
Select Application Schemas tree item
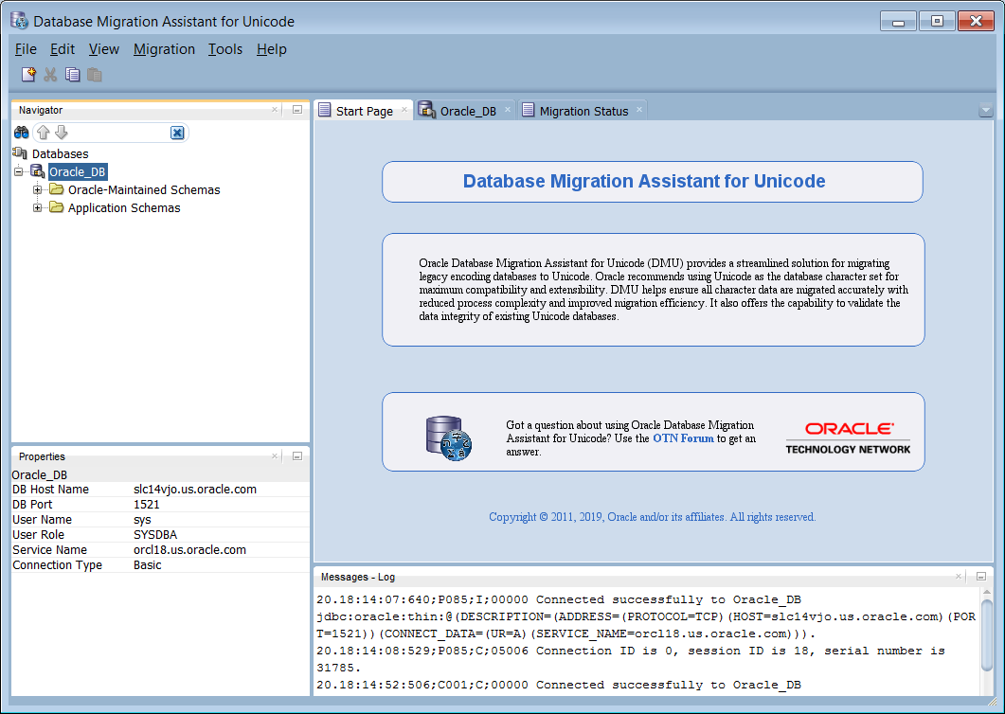click(x=124, y=207)
